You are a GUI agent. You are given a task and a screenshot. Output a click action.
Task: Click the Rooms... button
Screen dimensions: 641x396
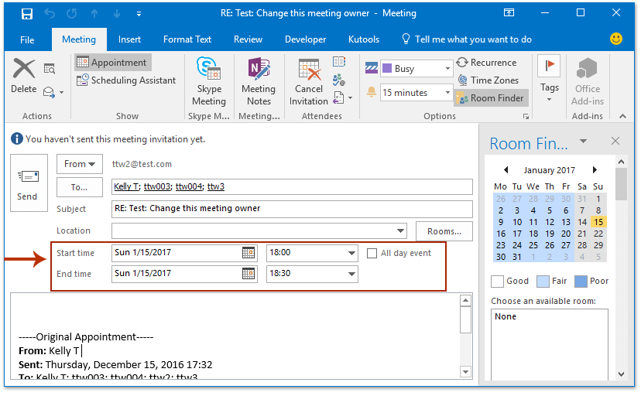pyautogui.click(x=444, y=231)
